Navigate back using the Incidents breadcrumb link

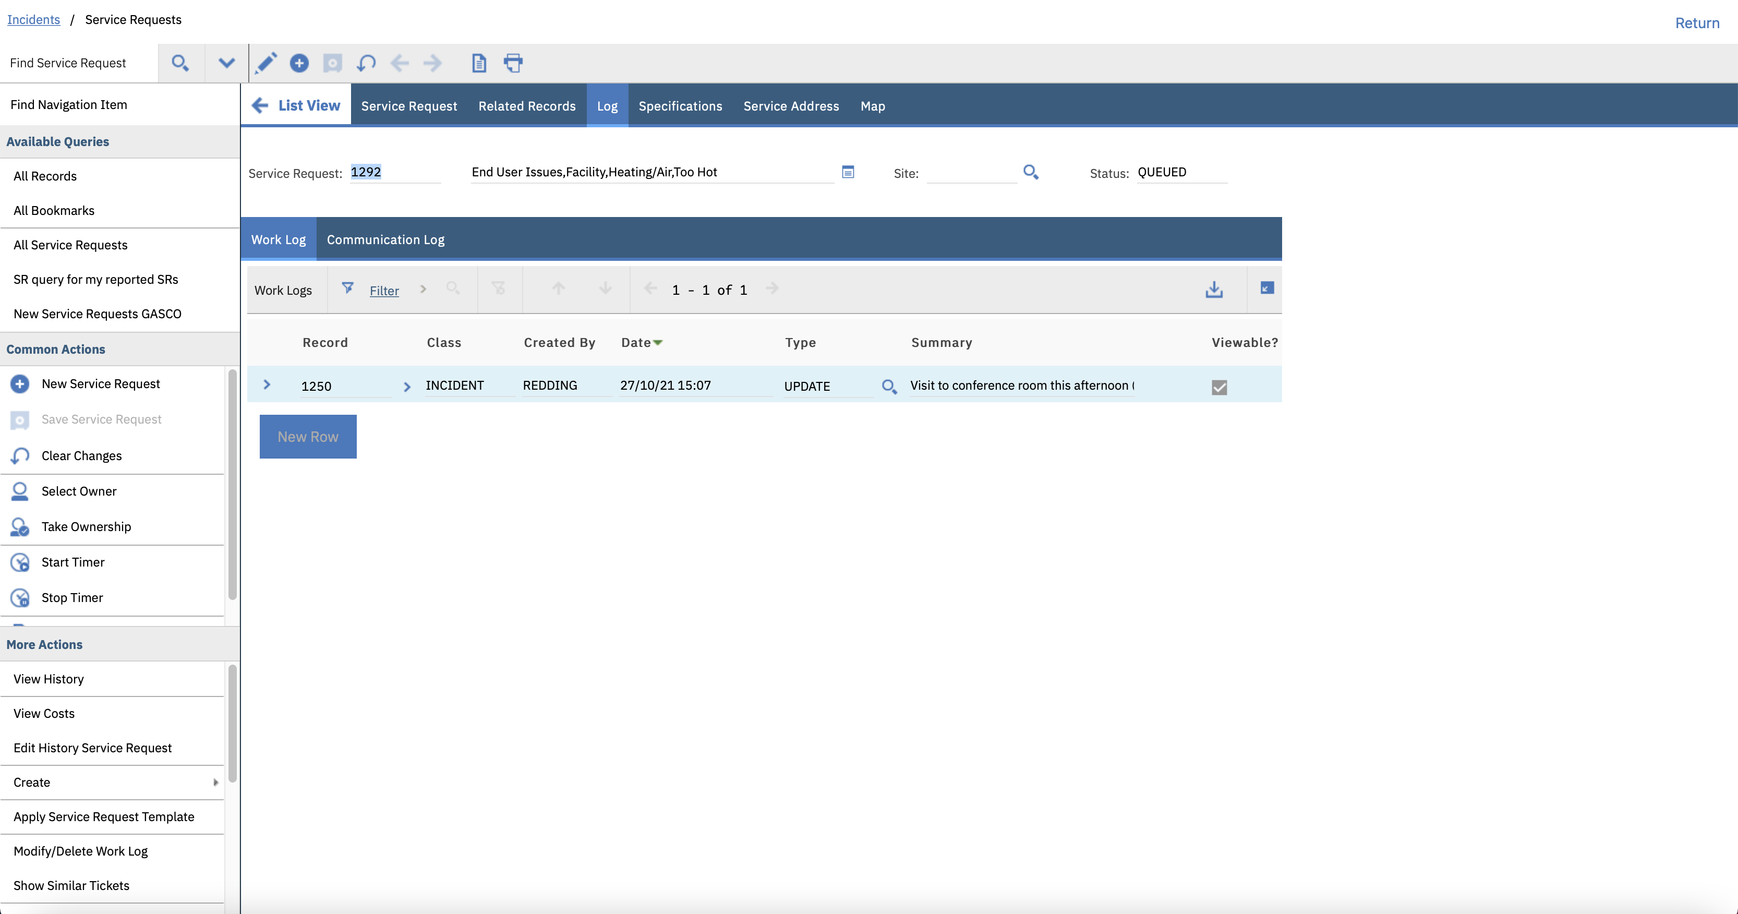[33, 20]
